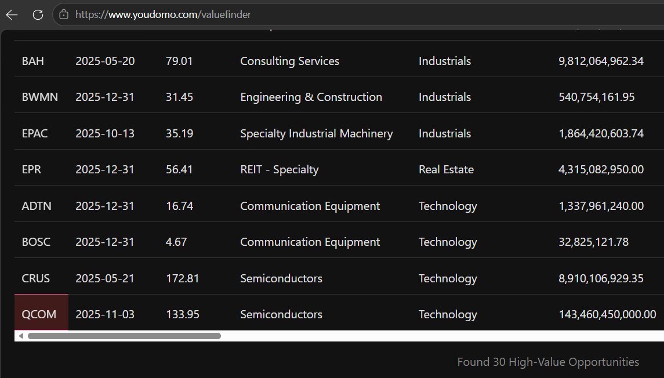
Task: Click price 133.95 in QCOM row
Action: [x=183, y=314]
